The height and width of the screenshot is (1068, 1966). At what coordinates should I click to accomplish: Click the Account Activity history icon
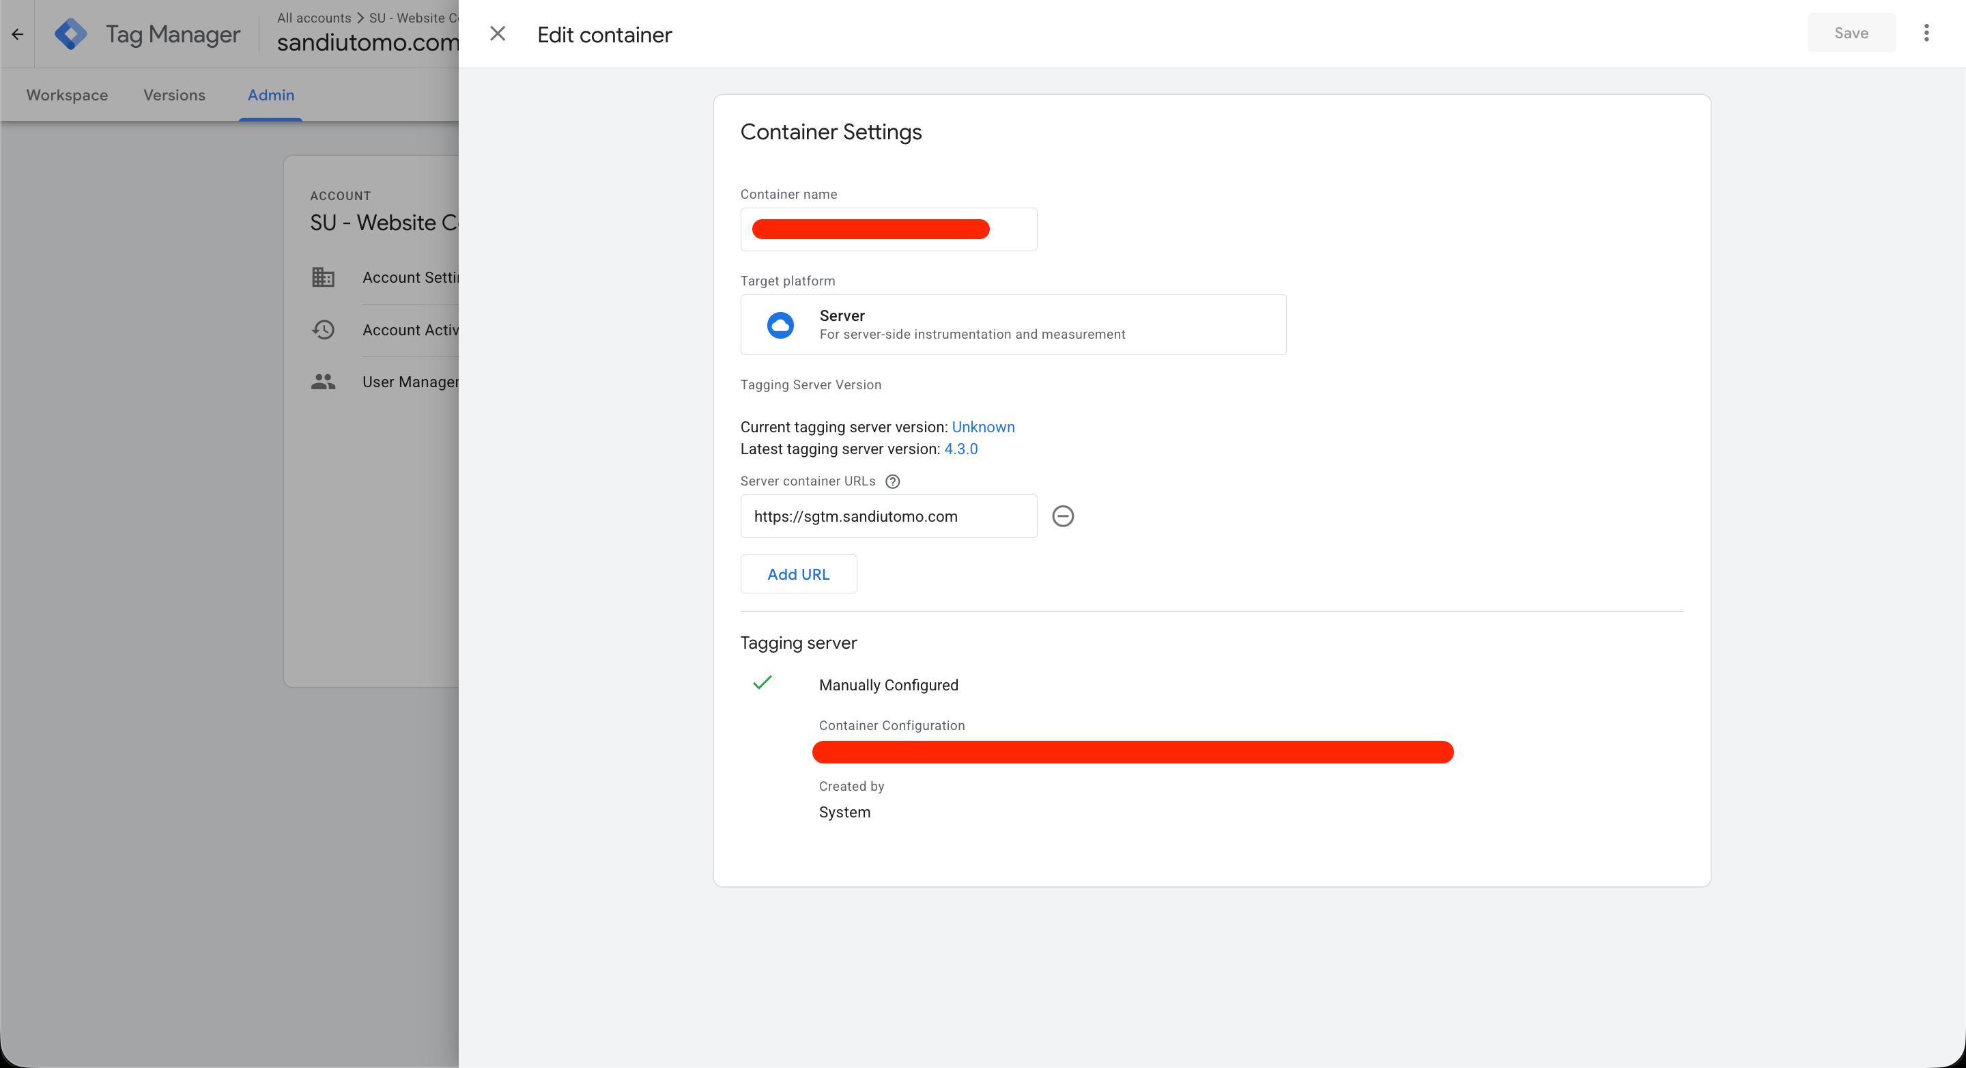click(x=323, y=330)
